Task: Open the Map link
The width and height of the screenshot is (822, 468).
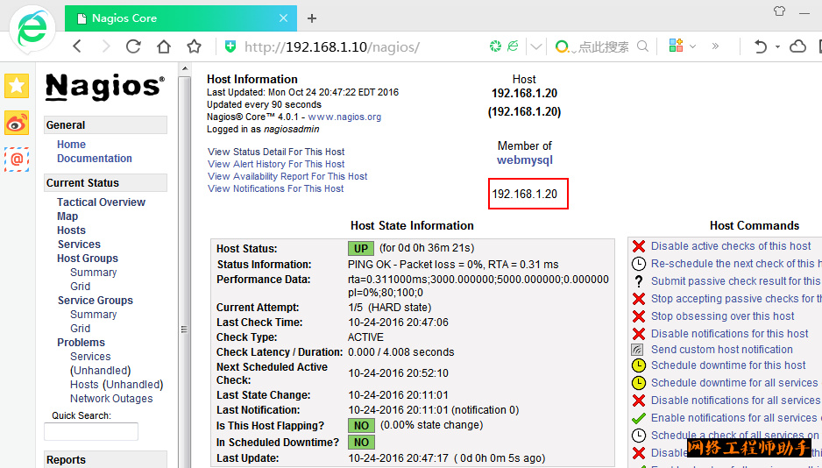Action: (67, 216)
